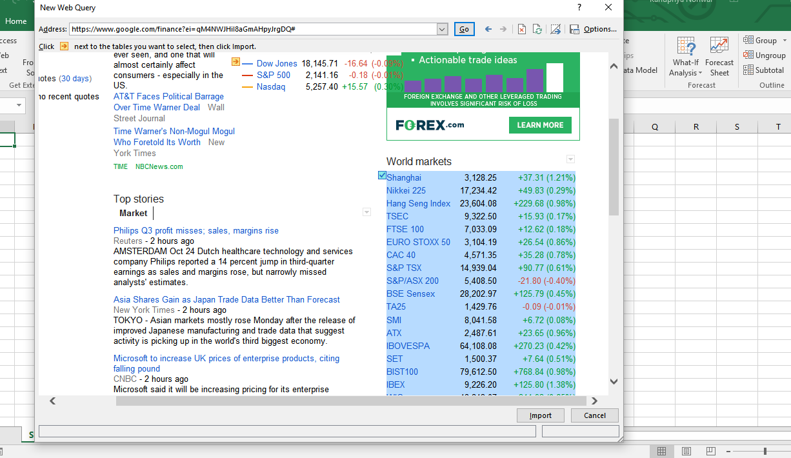Expand the Address bar URL dropdown
Screen dimensions: 791x458
click(x=442, y=29)
